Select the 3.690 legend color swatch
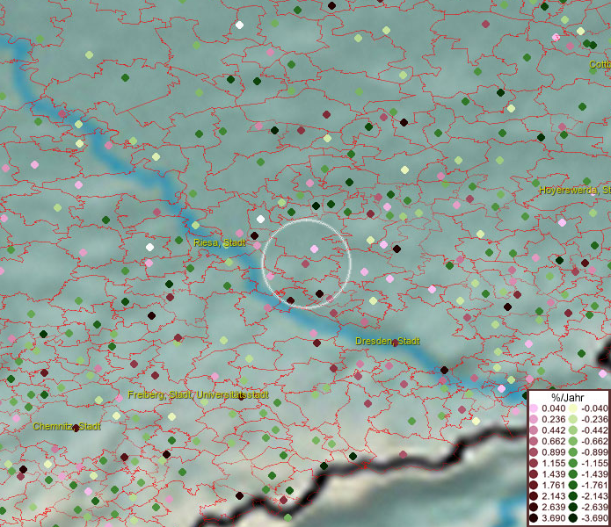 pos(534,518)
